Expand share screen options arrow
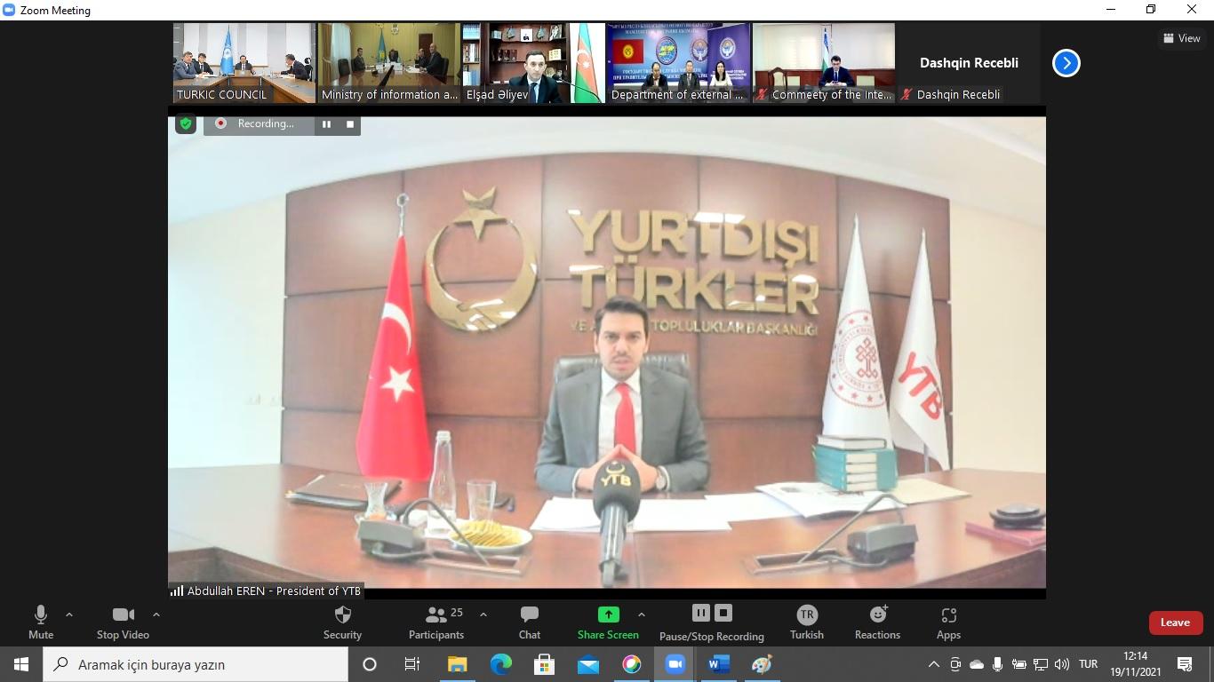This screenshot has height=682, width=1214. tap(642, 615)
